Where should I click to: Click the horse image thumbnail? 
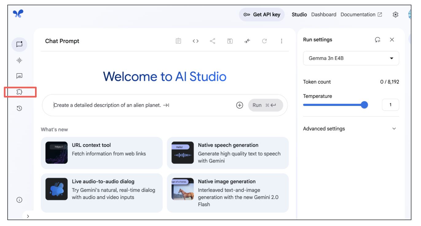(x=183, y=189)
